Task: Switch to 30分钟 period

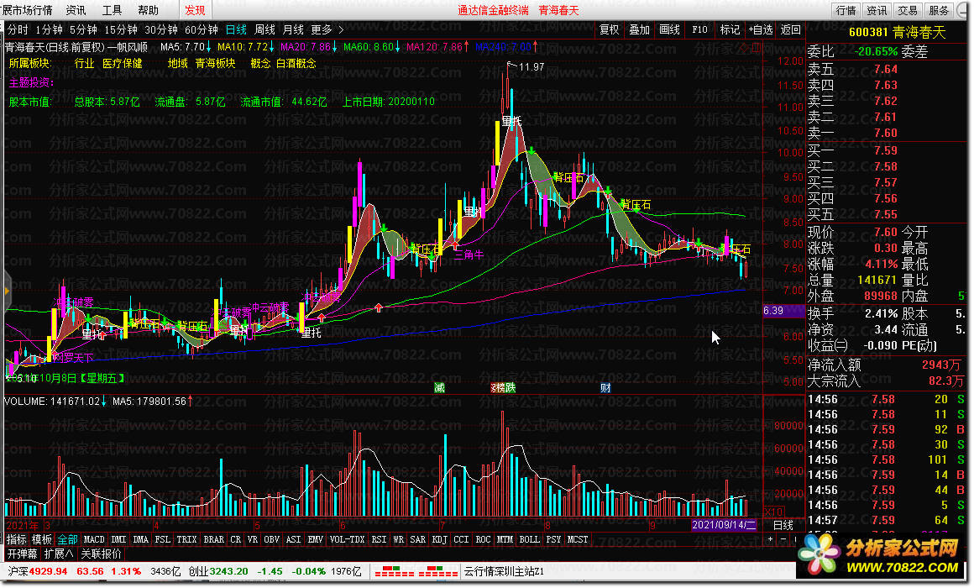Action: click(161, 29)
